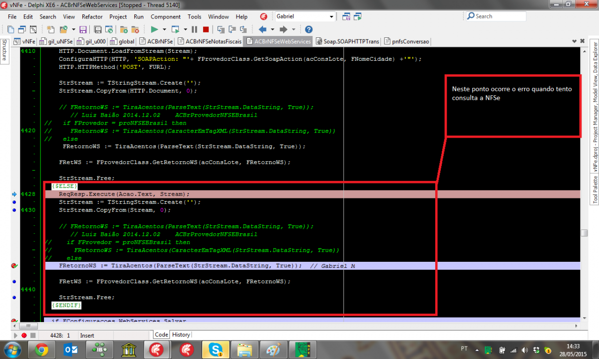Screen dimensions: 599x359
Task: Toggle the breakpoint on the TiraAcentos highlighted line
Action: tap(14, 266)
